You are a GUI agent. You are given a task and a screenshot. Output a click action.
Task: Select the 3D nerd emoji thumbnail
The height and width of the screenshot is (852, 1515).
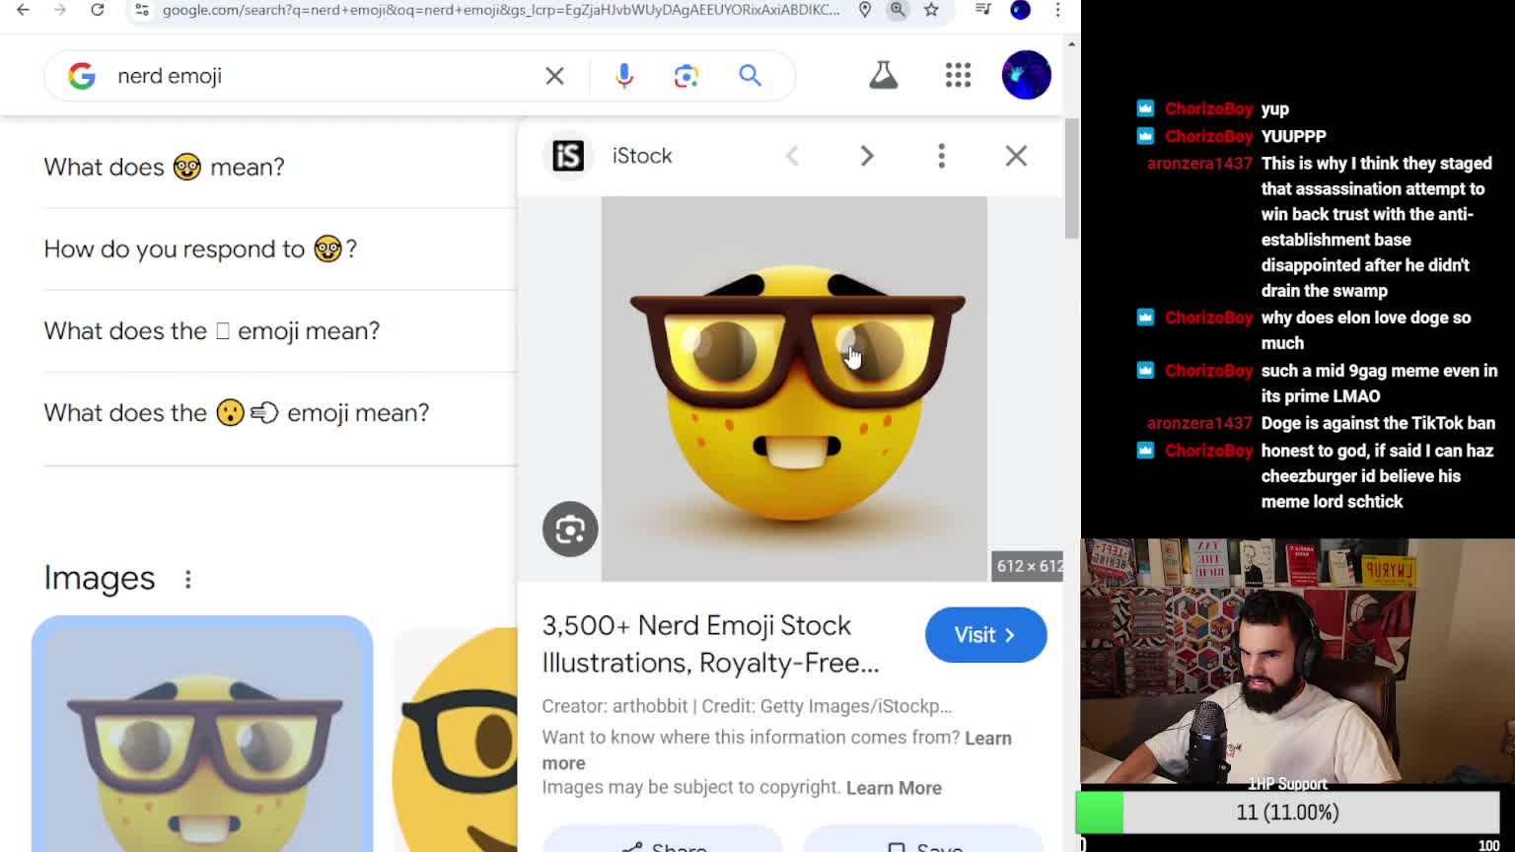202,734
